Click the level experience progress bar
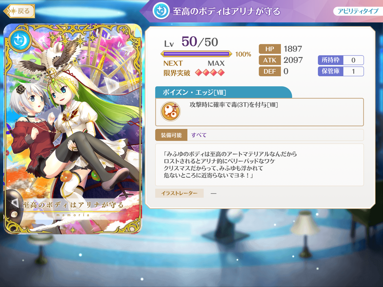Image resolution: width=383 pixels, height=287 pixels. tap(196, 54)
